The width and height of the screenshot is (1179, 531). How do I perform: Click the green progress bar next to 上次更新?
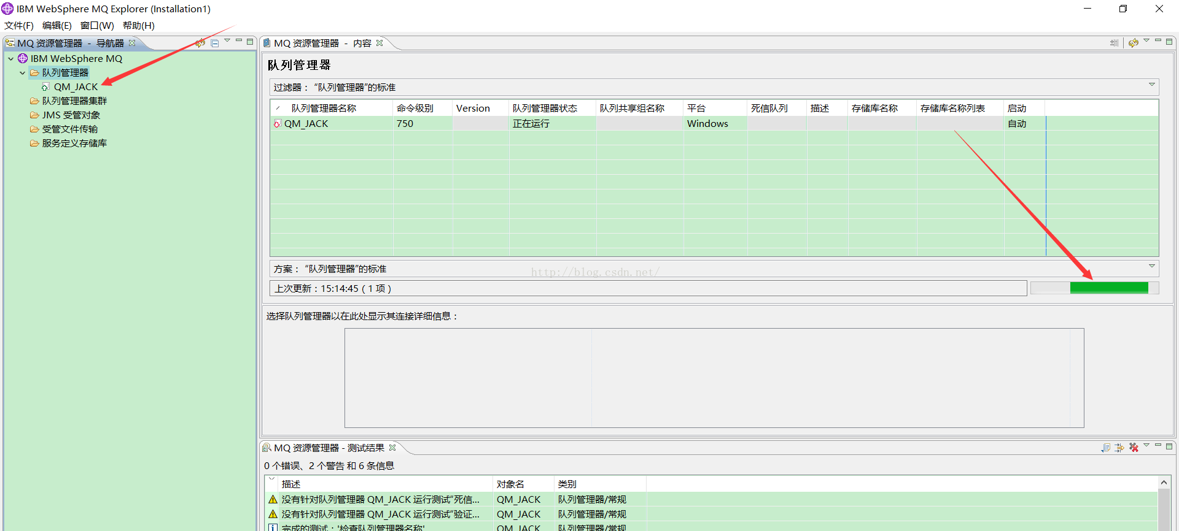(x=1094, y=288)
